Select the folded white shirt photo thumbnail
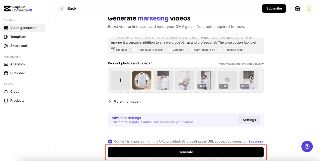 click(142, 80)
